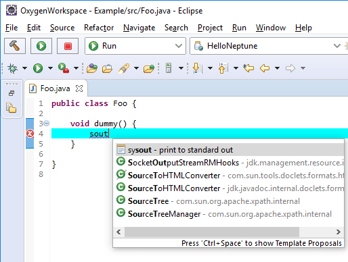The image size is (348, 262).
Task: Click the greyed Forward arrow icon
Action: [x=290, y=68]
